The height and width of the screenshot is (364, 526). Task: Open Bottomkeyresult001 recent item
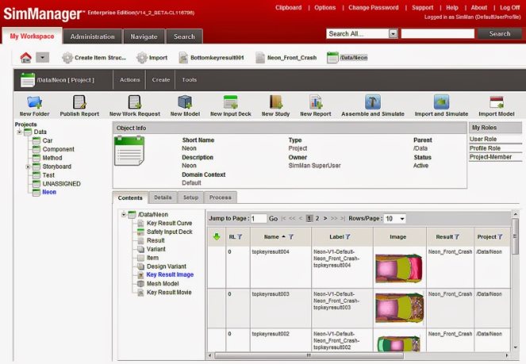[x=211, y=58]
